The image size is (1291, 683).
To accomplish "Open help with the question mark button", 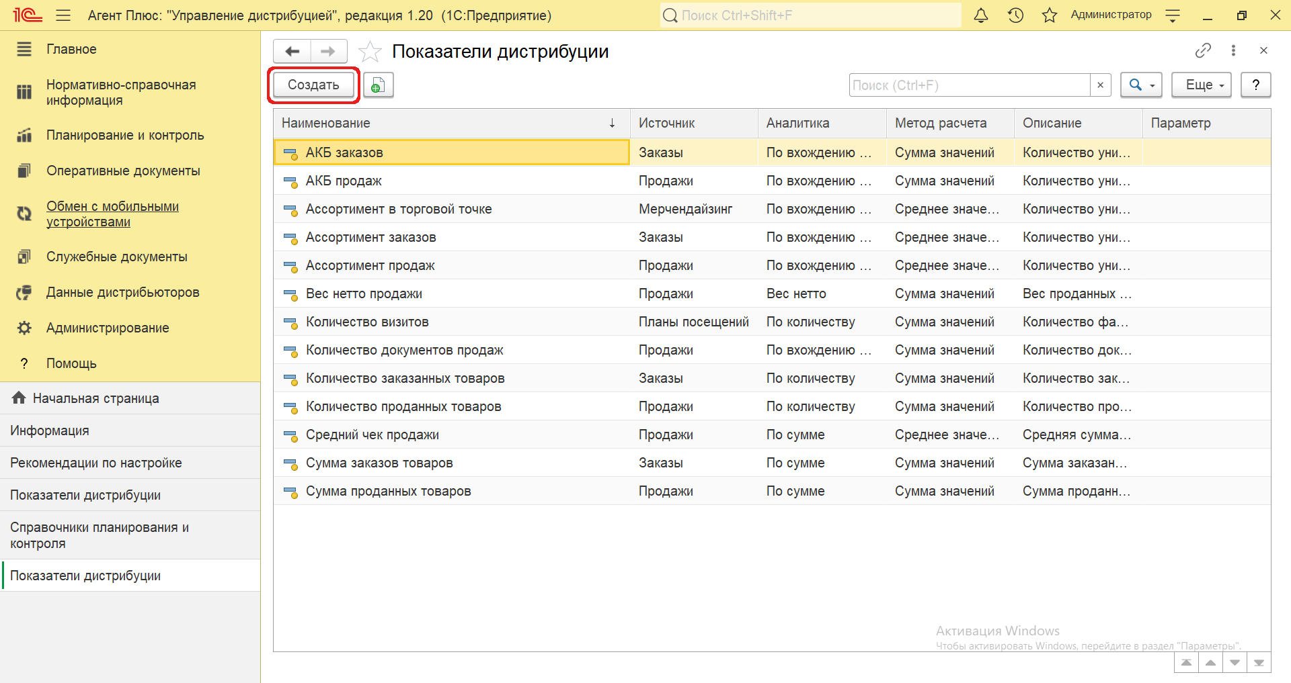I will (1255, 85).
